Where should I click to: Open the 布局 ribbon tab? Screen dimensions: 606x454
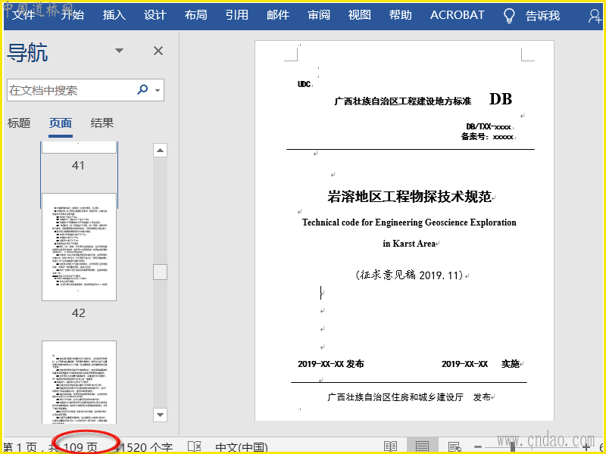pyautogui.click(x=196, y=15)
